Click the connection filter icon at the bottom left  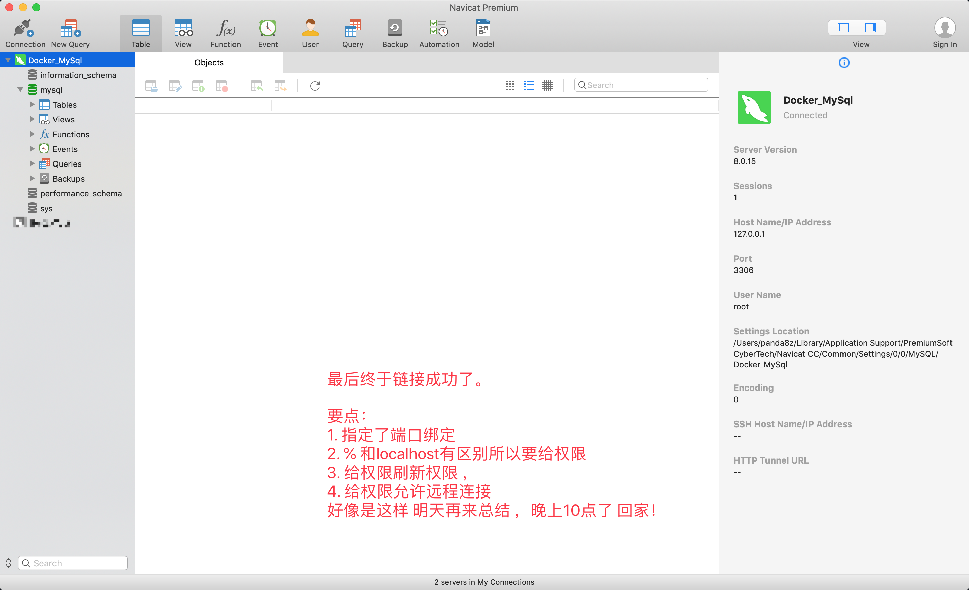9,563
